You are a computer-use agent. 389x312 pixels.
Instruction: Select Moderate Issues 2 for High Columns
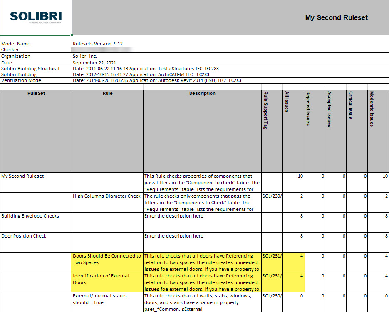[x=378, y=202]
